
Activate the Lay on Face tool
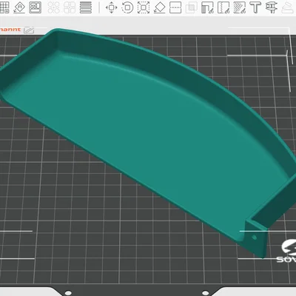[159, 7]
